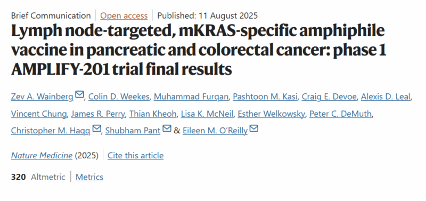
Task: Click the mail icon after Shubham Pant
Action: click(167, 128)
